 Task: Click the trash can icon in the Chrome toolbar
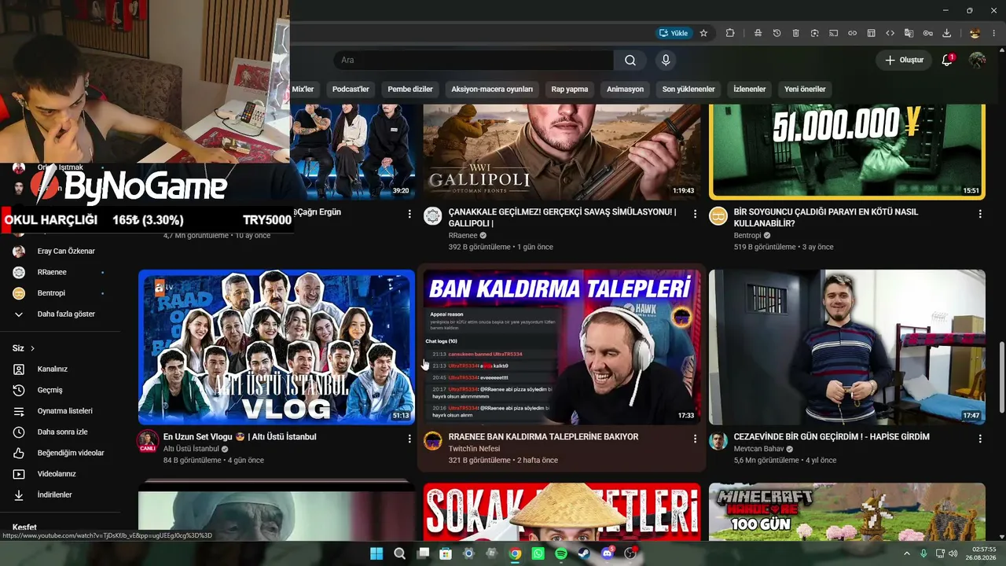(795, 33)
